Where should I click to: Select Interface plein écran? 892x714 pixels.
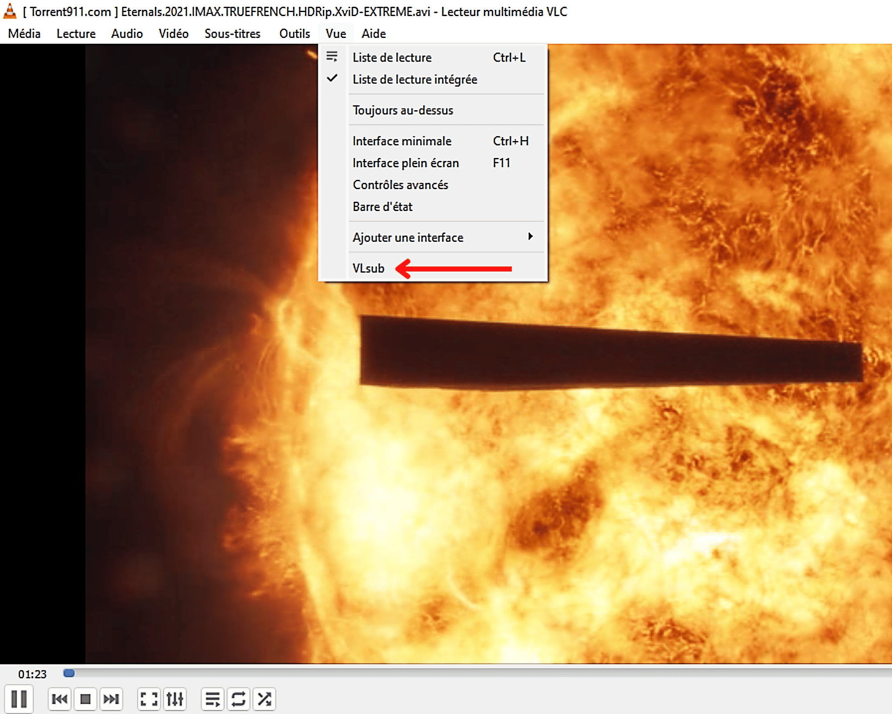[433, 163]
